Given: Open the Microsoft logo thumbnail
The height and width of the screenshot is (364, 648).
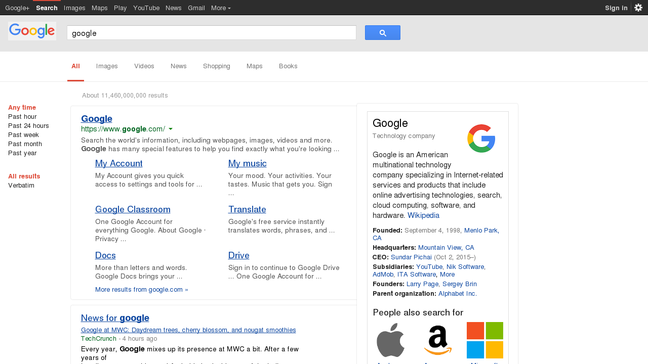Looking at the screenshot, I should [485, 340].
